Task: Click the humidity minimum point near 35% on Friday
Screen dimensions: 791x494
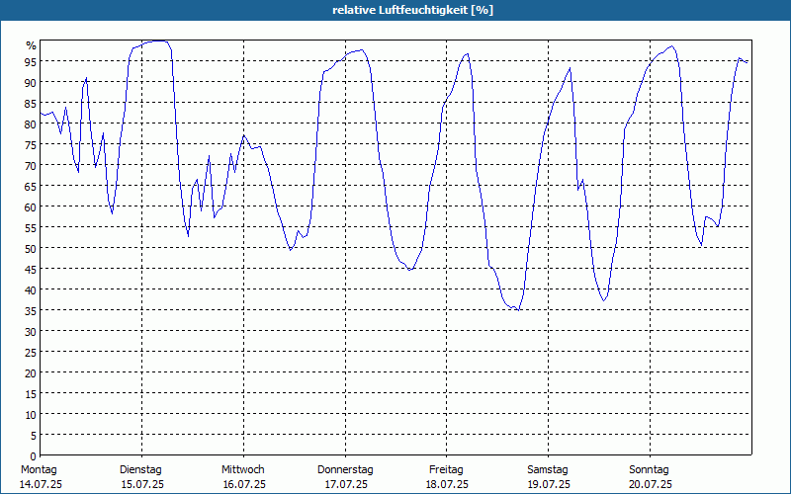Action: coord(518,309)
